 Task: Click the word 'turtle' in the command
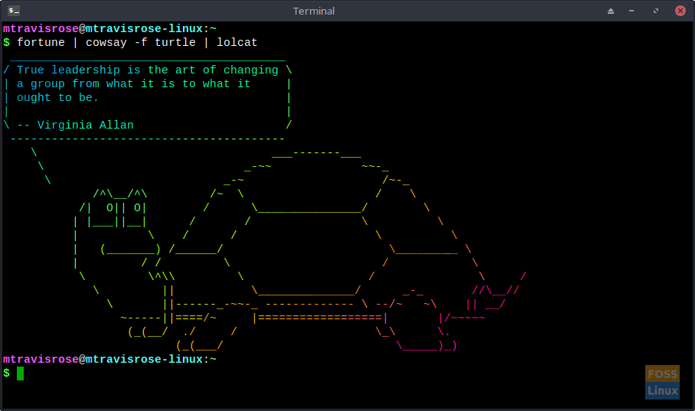(175, 43)
